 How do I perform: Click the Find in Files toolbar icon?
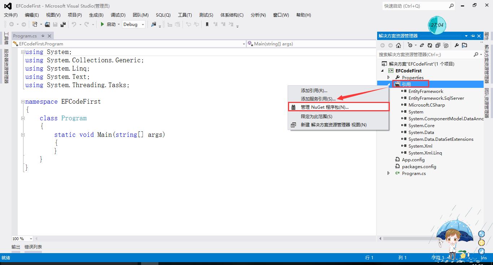pyautogui.click(x=154, y=24)
